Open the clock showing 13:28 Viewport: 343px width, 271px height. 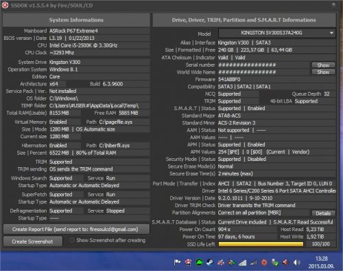[x=322, y=262]
